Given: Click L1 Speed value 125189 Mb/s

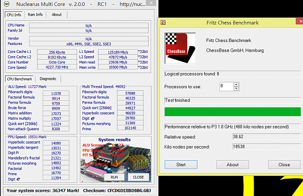Looking at the screenshot, I should (x=118, y=52).
